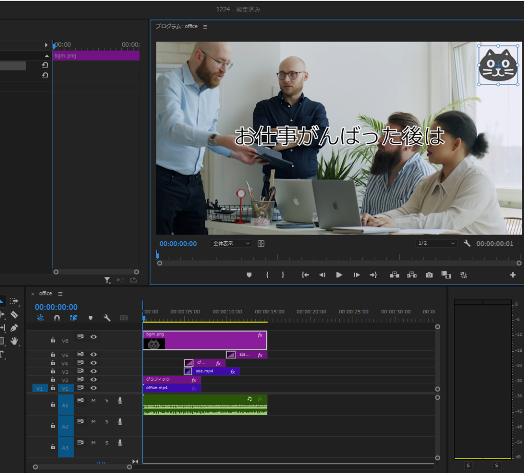The width and height of the screenshot is (524, 473).
Task: Open timeline display settings wrench
Action: pos(107,318)
